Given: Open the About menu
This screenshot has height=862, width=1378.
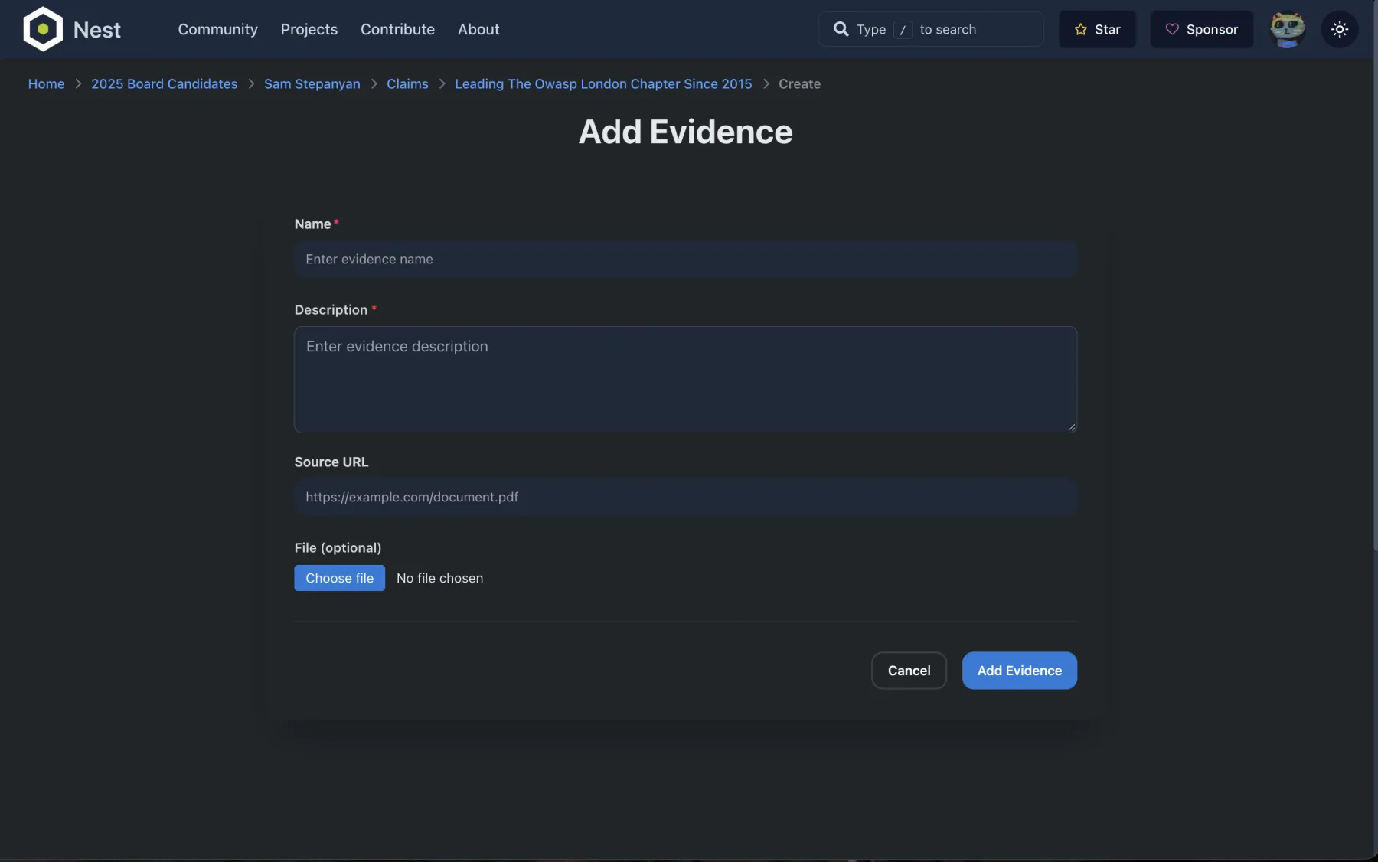Looking at the screenshot, I should pyautogui.click(x=478, y=29).
